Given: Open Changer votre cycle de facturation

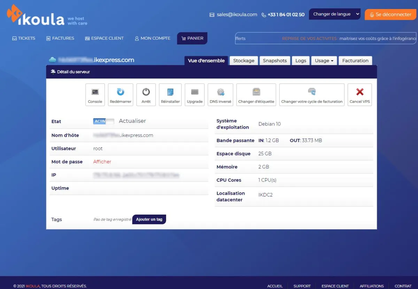Looking at the screenshot, I should [312, 95].
